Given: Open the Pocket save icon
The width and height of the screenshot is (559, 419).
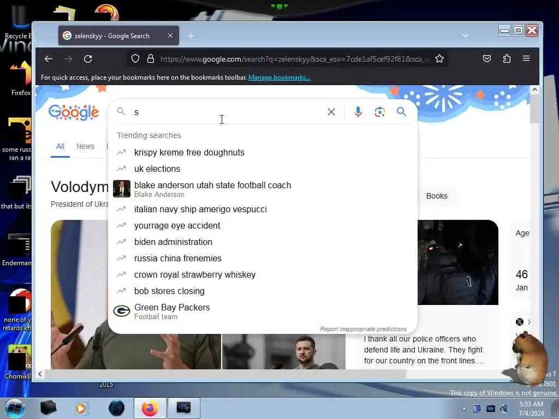Looking at the screenshot, I should [x=486, y=58].
